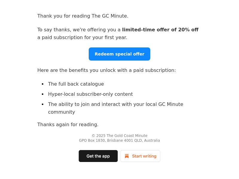Click the bullet dot beside The ability to join
Screen dimensions: 239x179
(42, 104)
